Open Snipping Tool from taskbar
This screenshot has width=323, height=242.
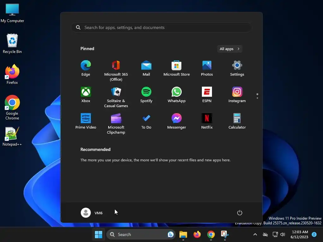(x=225, y=234)
